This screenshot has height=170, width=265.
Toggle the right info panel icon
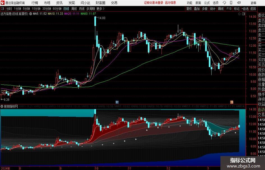pos(243,14)
